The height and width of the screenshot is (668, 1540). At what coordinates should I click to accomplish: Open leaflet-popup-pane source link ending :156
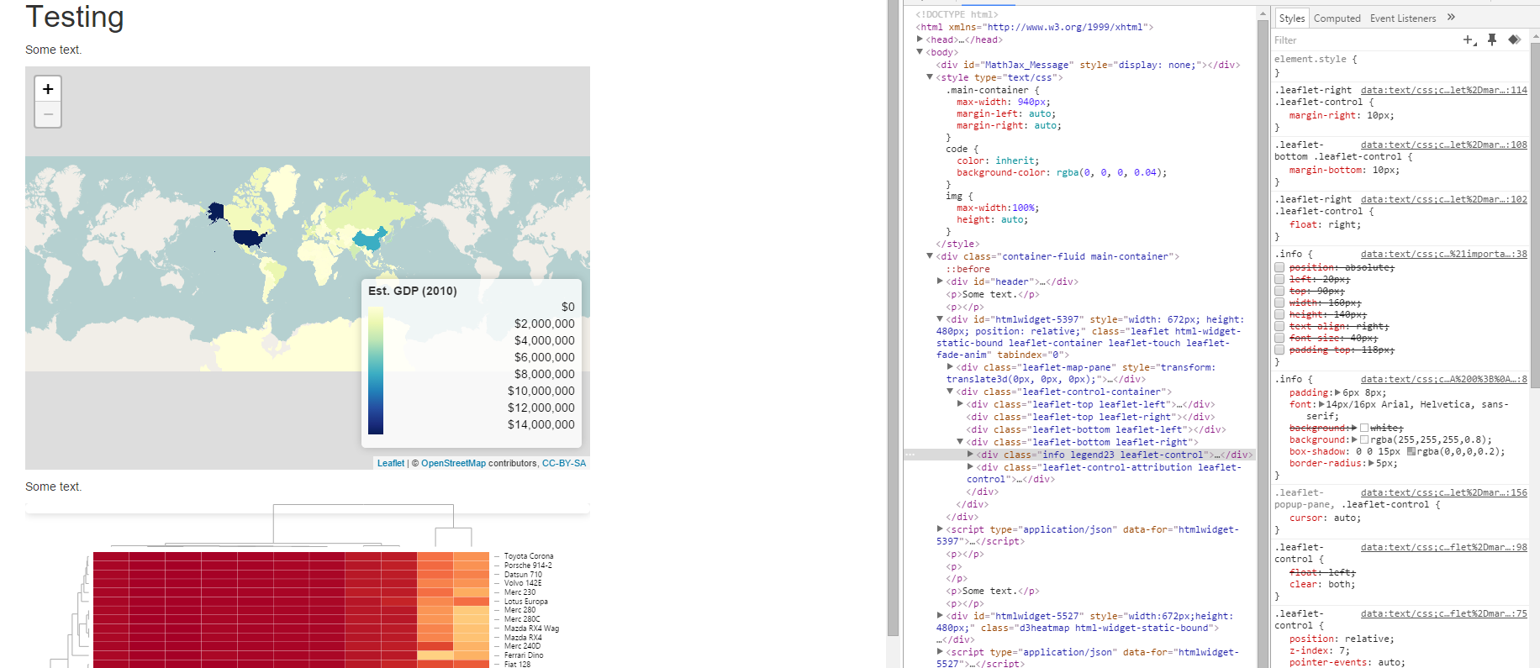[1444, 492]
